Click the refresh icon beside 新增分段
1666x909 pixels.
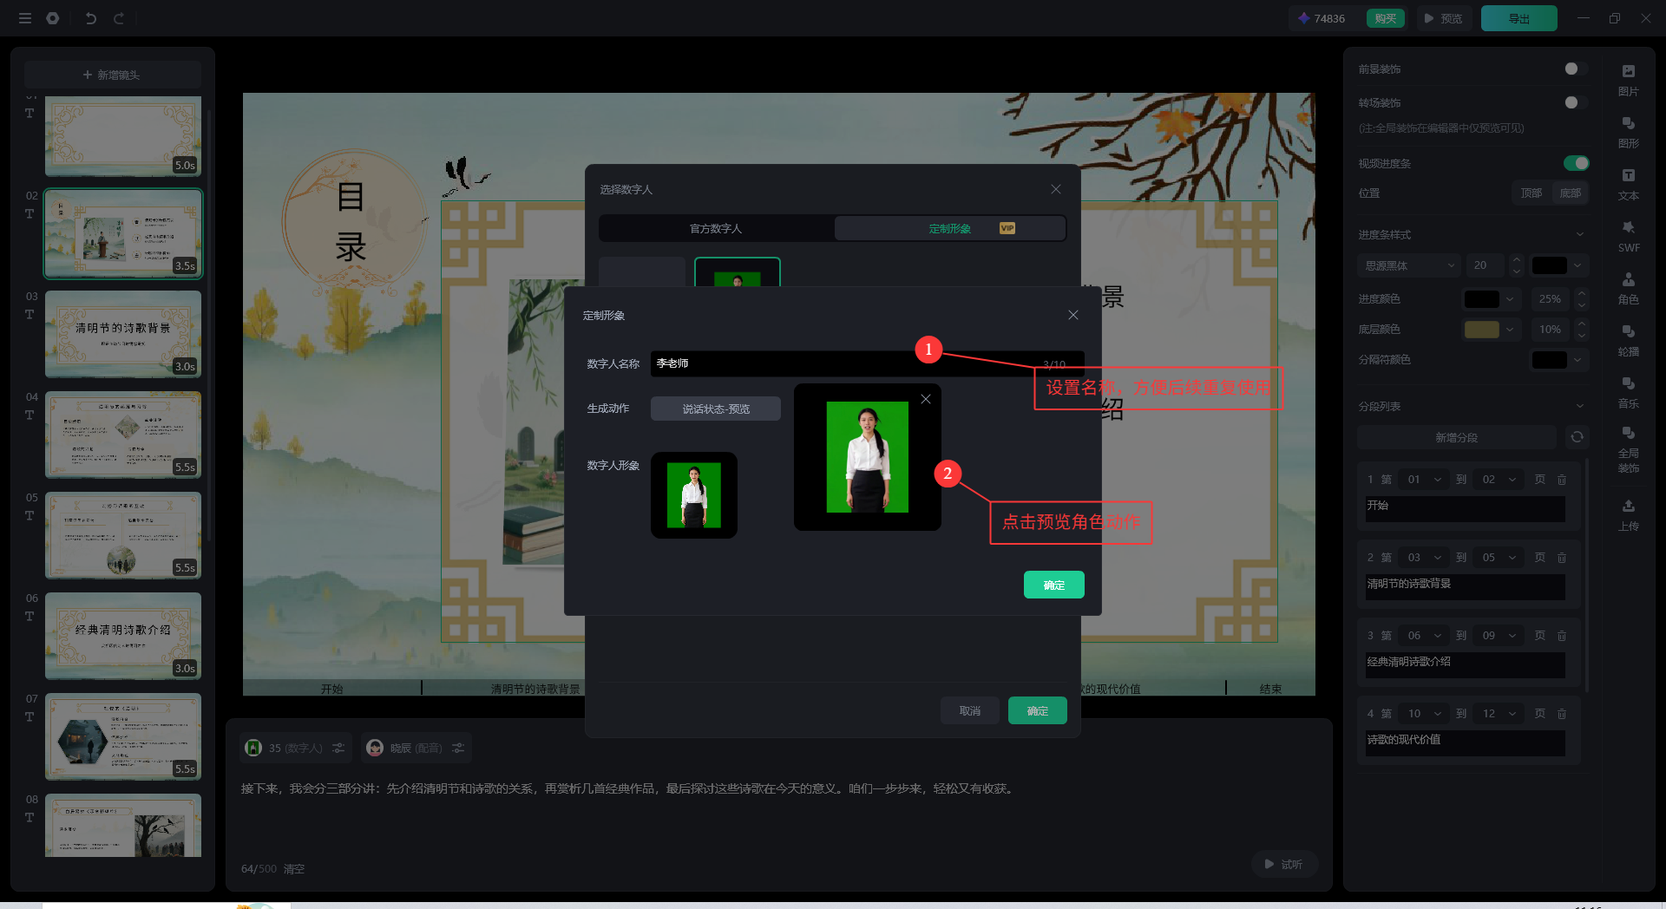coord(1577,437)
